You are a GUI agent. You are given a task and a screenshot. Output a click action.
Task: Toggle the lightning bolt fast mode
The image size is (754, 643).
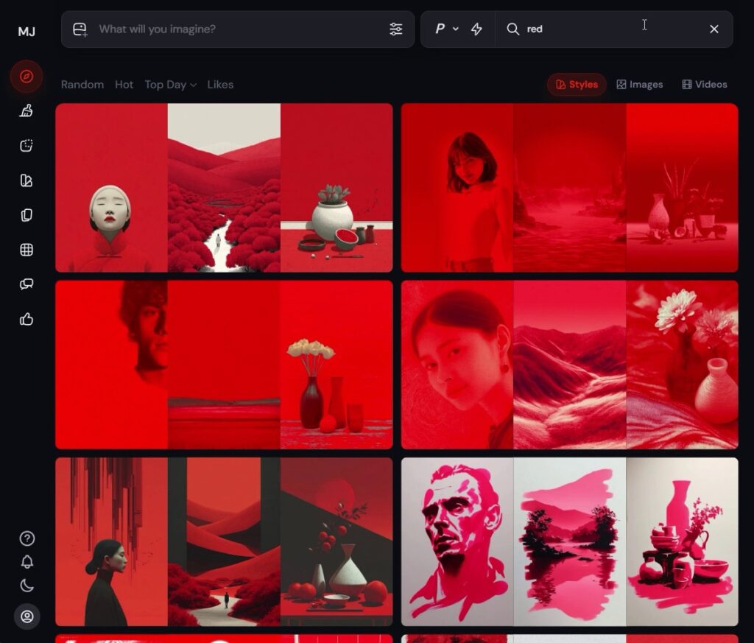[x=476, y=29]
